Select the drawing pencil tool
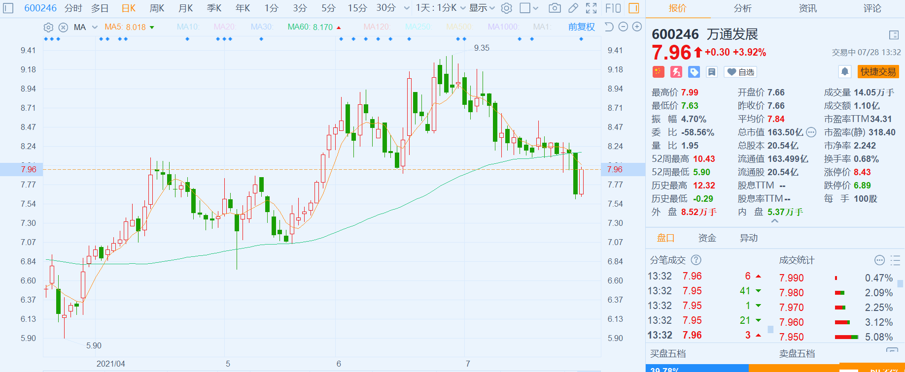 coord(573,8)
